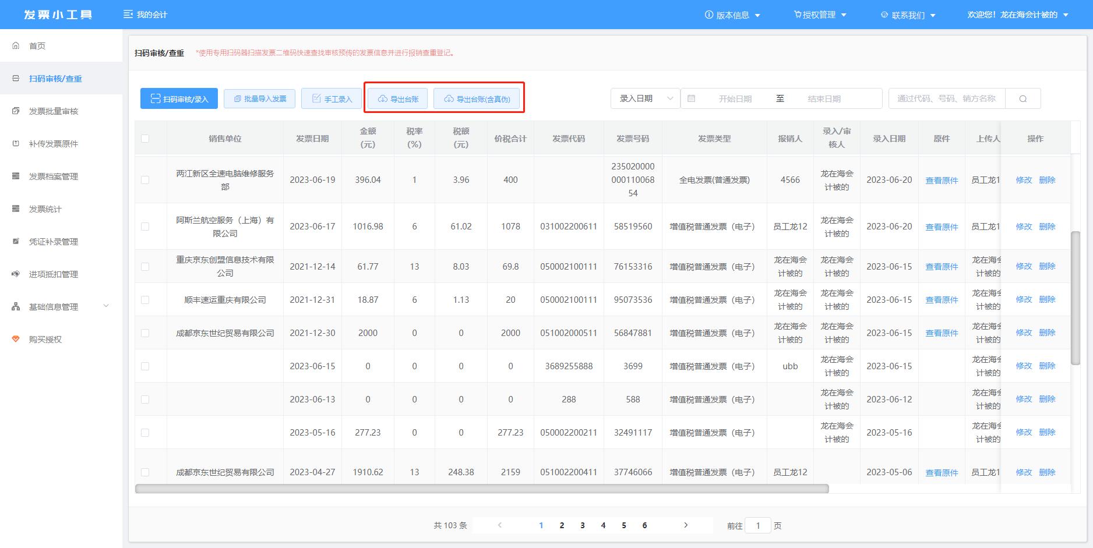Switch to 发票批量审核 in sidebar

[55, 111]
